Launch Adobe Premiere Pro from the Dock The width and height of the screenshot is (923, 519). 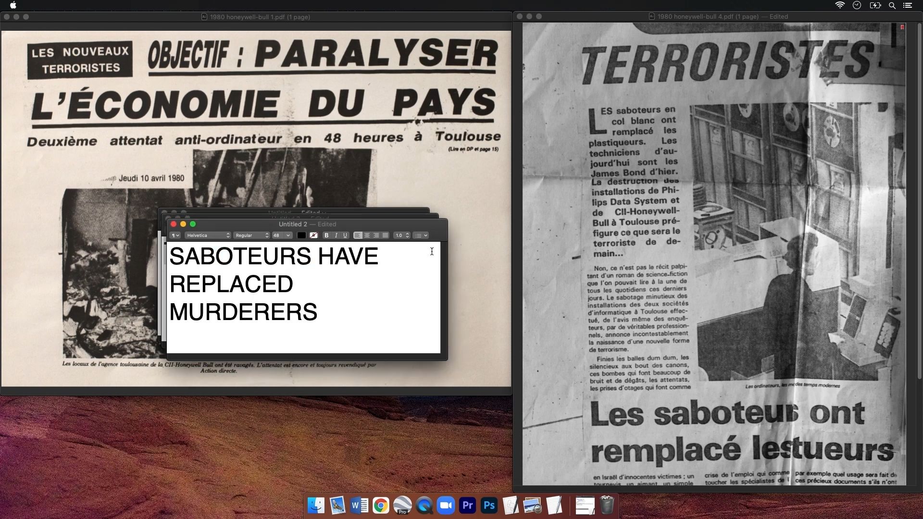[x=467, y=506]
